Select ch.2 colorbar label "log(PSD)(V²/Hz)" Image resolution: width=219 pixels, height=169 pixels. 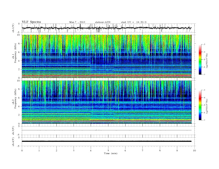coord(207,106)
